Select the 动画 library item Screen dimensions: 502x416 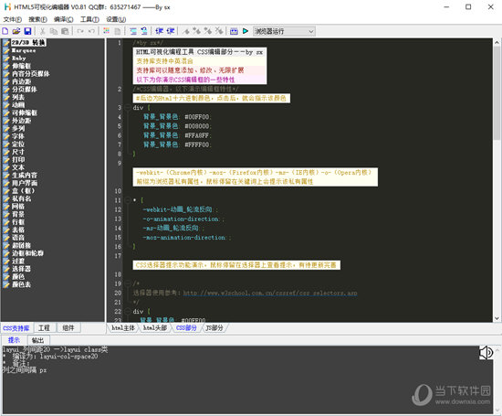tap(18, 105)
